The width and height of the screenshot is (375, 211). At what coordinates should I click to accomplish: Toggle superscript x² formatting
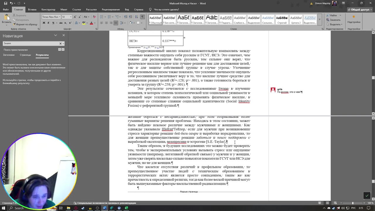pos(70,23)
